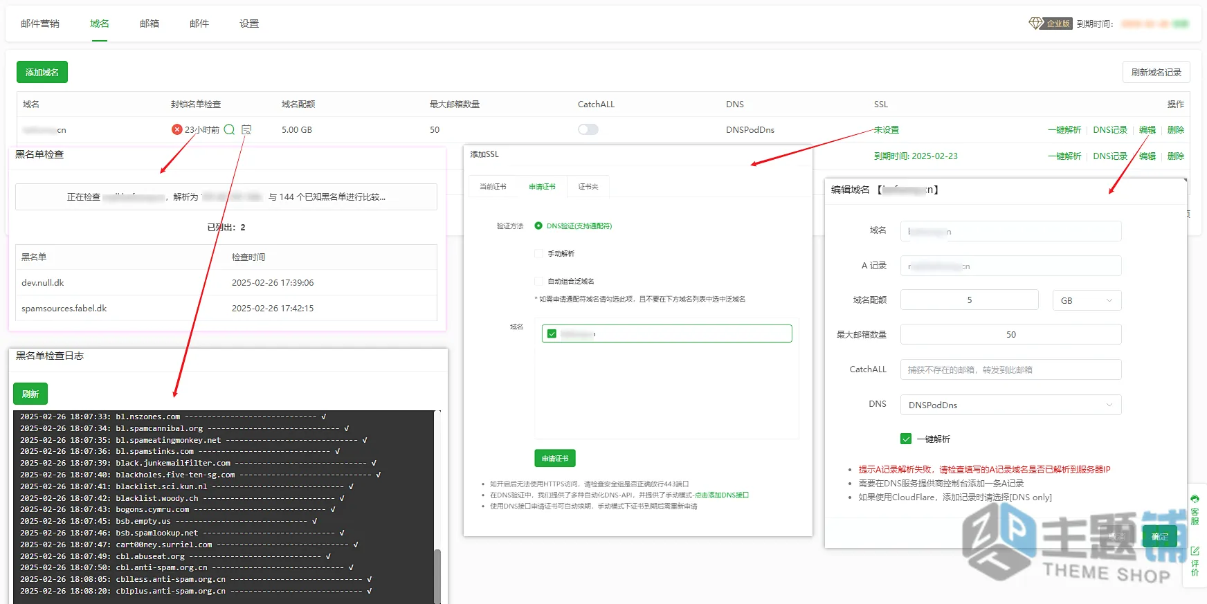The image size is (1207, 604).
Task: Switch to the 域名 tab
Action: click(100, 24)
